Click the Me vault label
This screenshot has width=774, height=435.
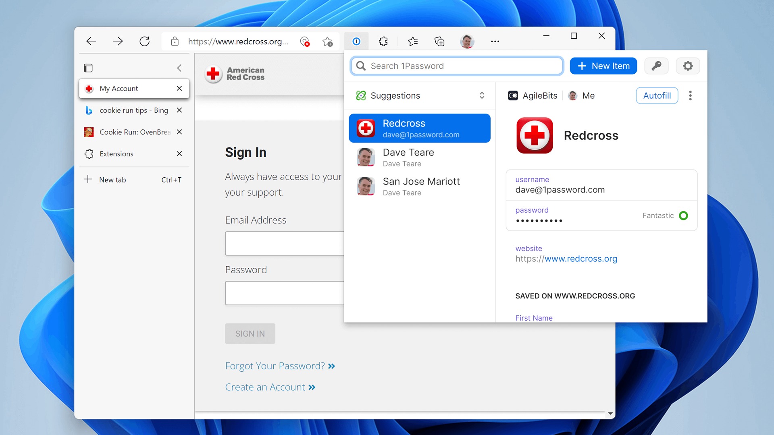(581, 95)
